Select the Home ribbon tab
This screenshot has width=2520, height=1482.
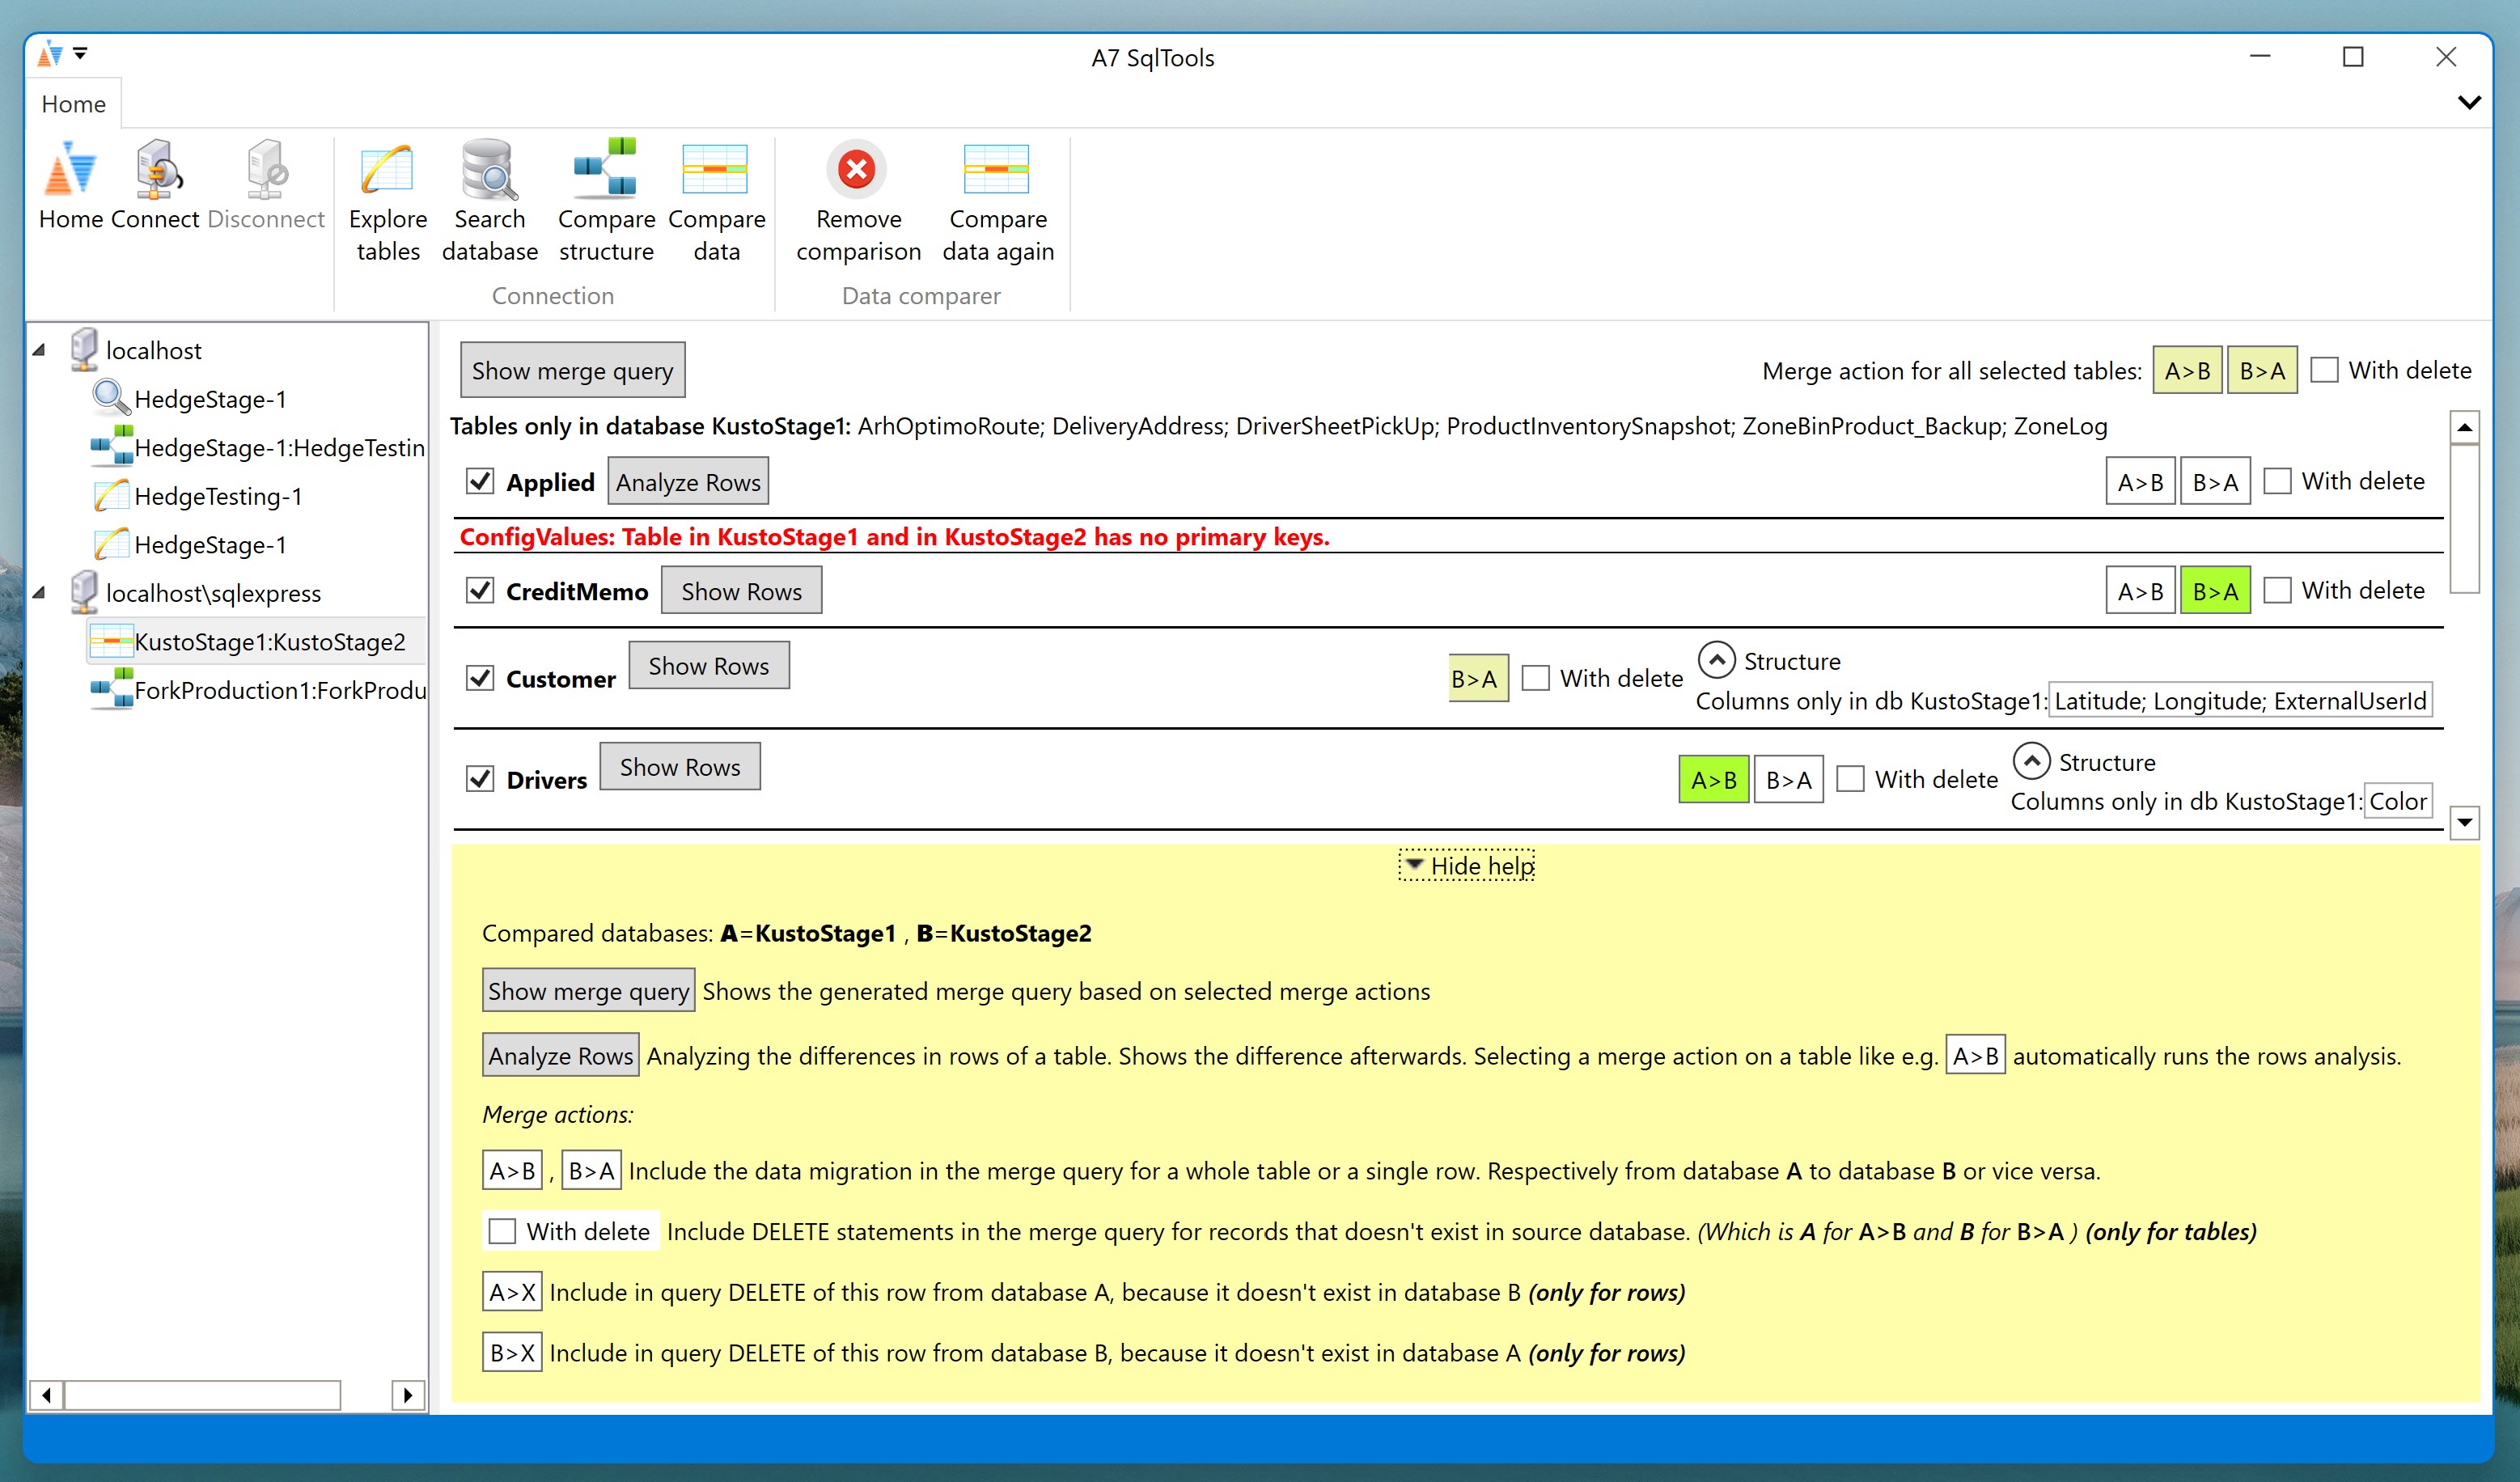(73, 104)
